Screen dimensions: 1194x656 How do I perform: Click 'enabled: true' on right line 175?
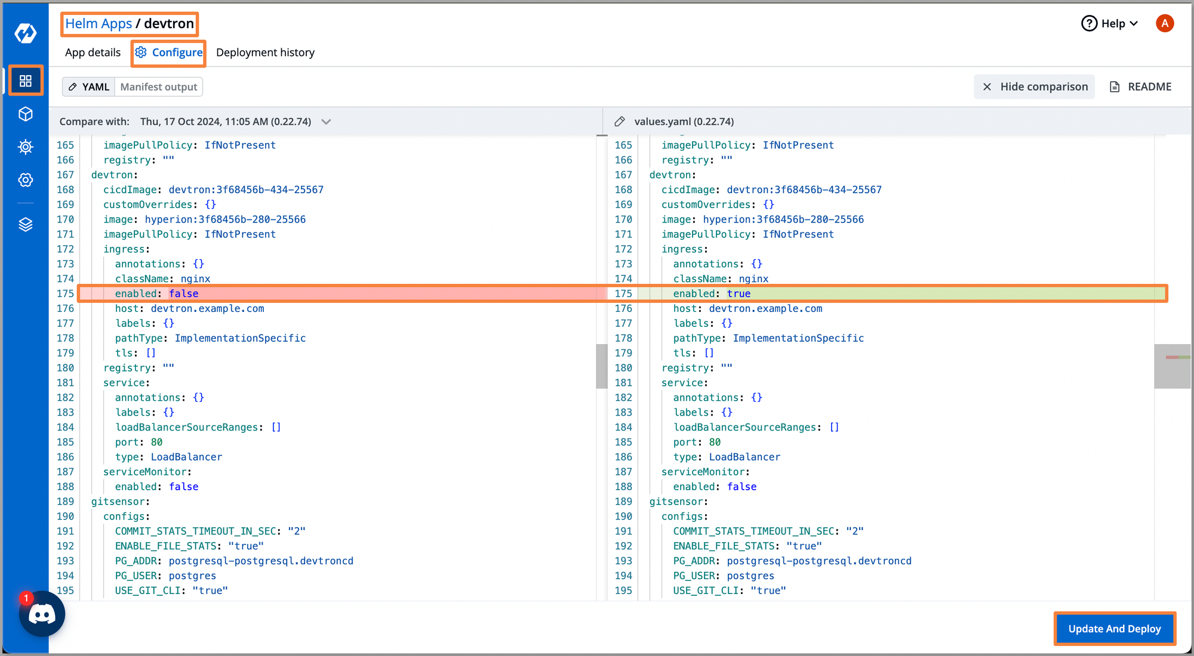tap(712, 293)
